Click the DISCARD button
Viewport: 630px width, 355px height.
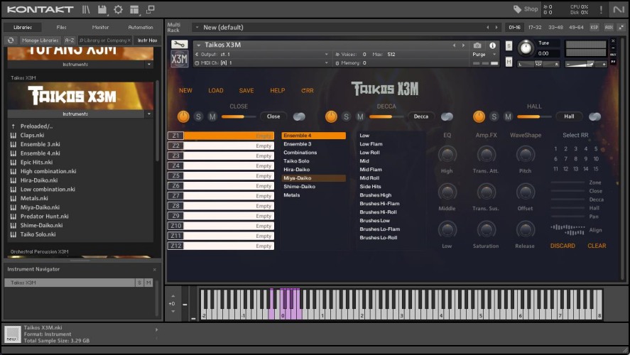point(563,246)
